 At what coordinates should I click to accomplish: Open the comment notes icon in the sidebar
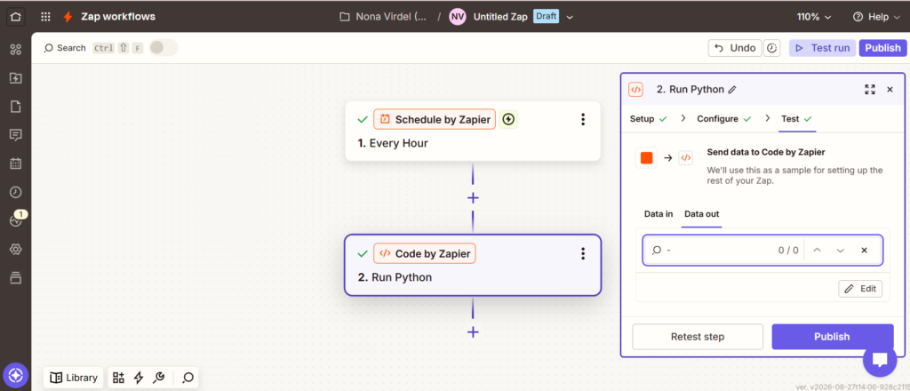pyautogui.click(x=16, y=134)
